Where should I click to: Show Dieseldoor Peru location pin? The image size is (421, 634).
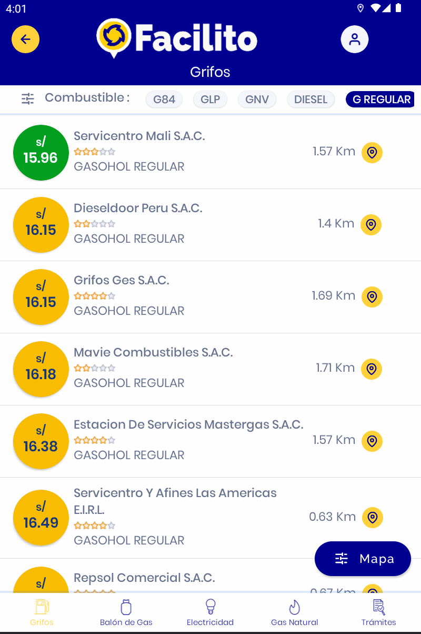click(371, 225)
